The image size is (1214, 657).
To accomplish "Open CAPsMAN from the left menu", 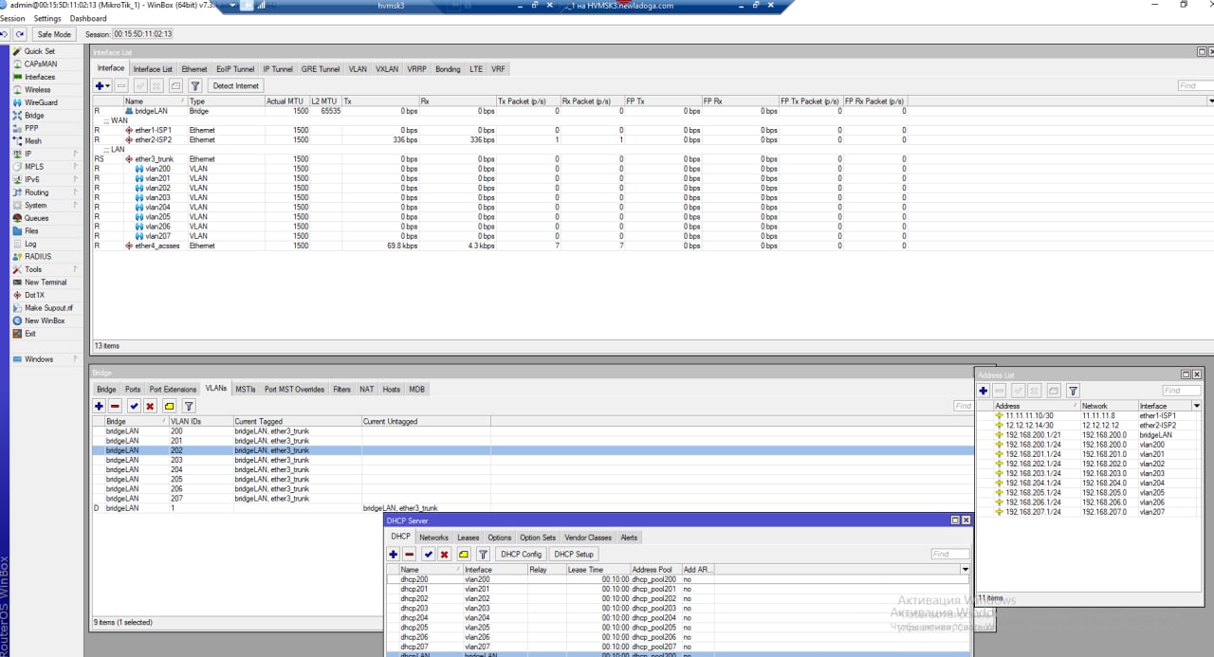I will (40, 64).
